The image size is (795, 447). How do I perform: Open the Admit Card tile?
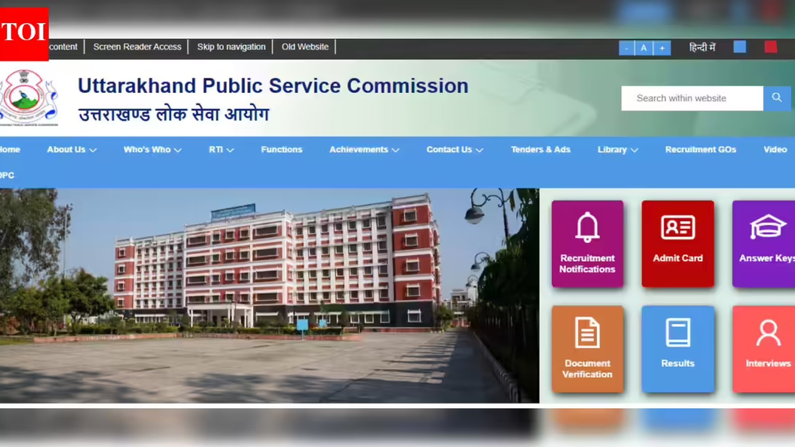678,244
